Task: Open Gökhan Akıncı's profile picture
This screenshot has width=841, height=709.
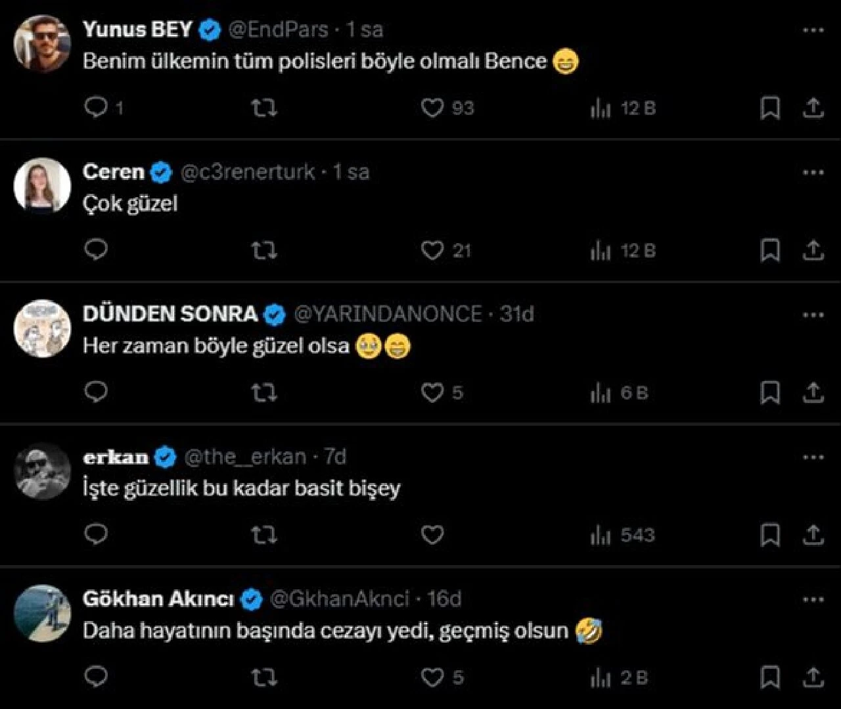Action: (43, 612)
